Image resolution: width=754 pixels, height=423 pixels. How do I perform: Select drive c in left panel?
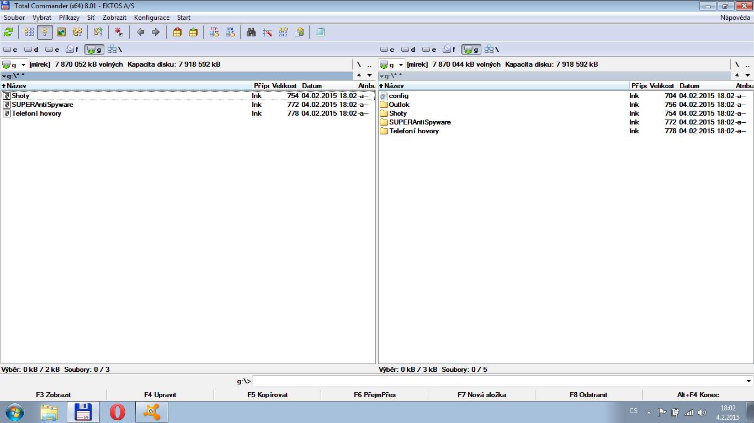(x=10, y=50)
